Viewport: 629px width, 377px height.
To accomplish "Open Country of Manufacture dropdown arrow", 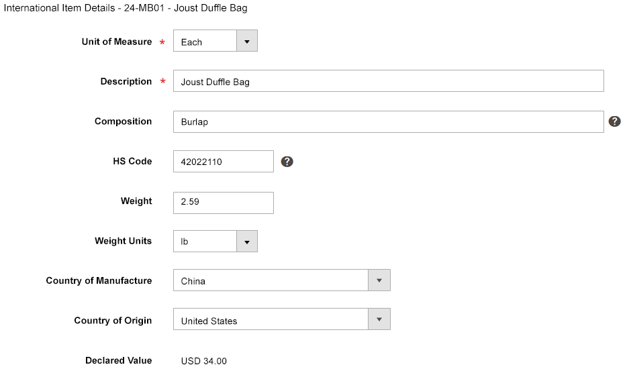I will tap(379, 280).
